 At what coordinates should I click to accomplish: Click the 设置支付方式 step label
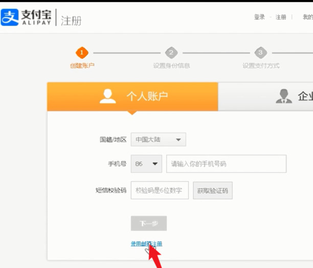click(x=261, y=65)
